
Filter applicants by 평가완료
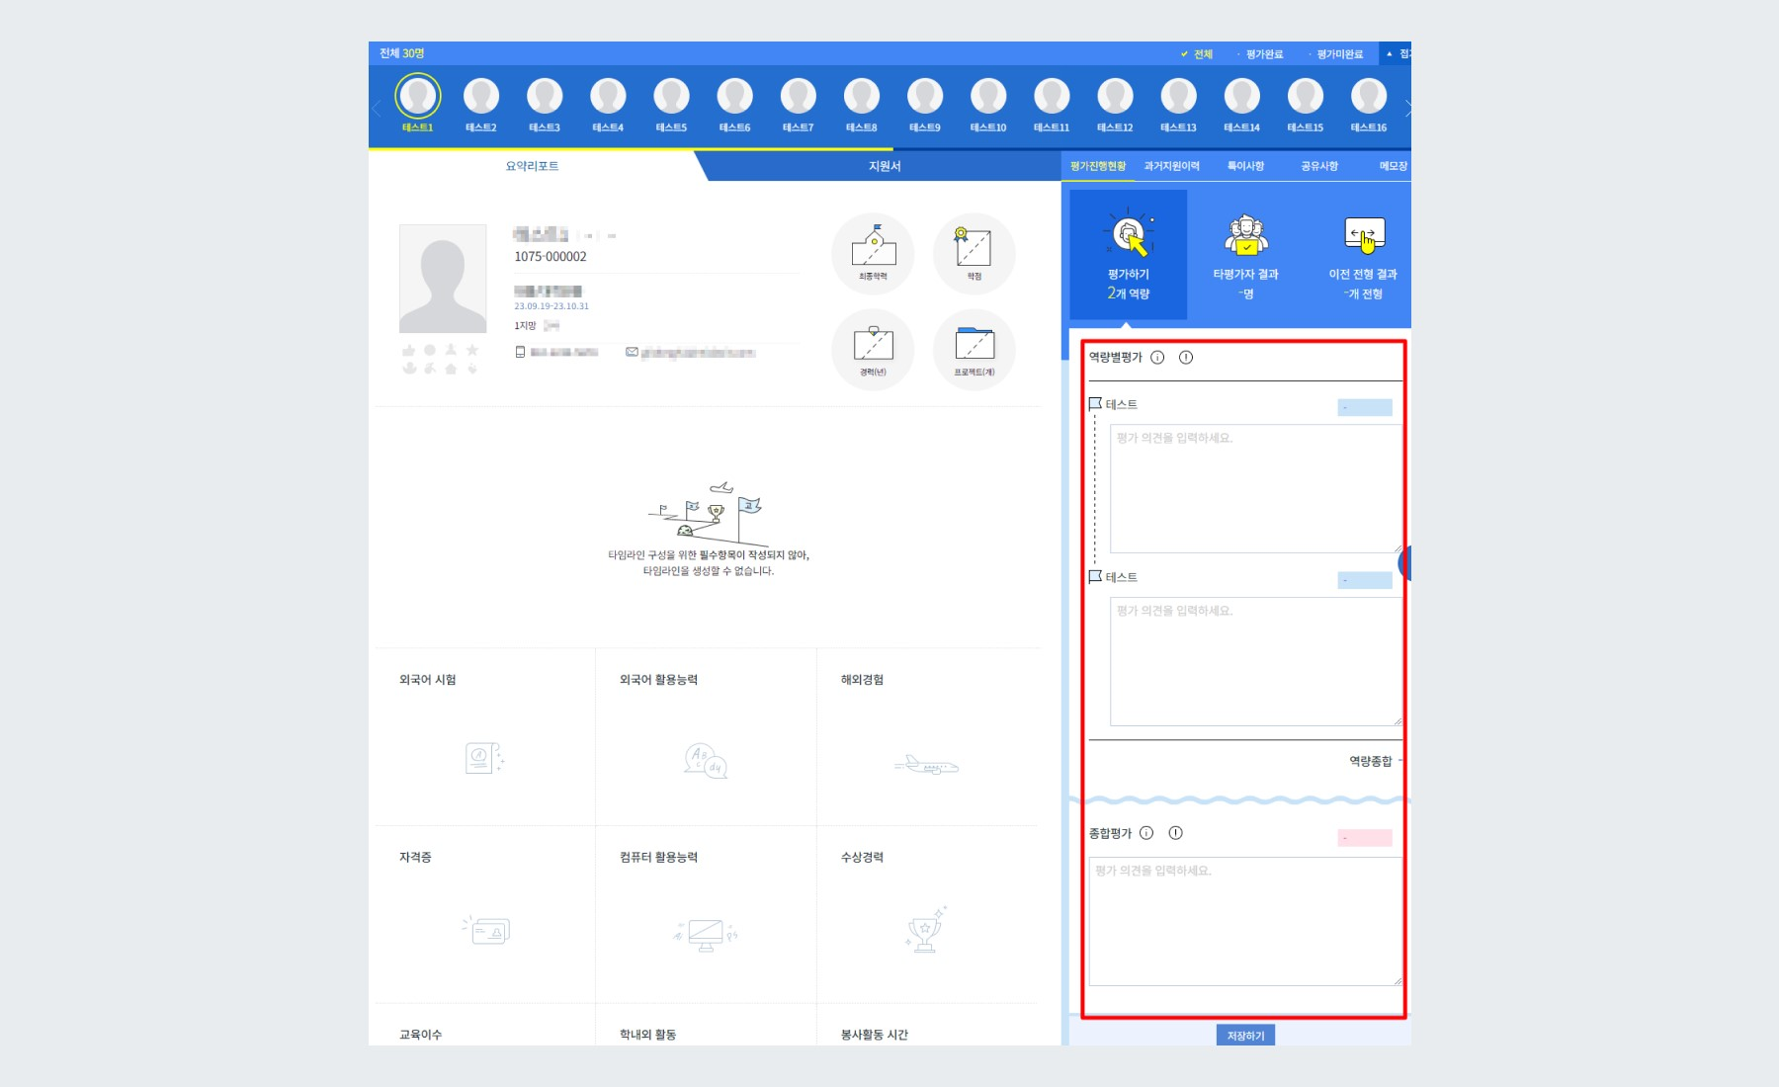point(1260,54)
